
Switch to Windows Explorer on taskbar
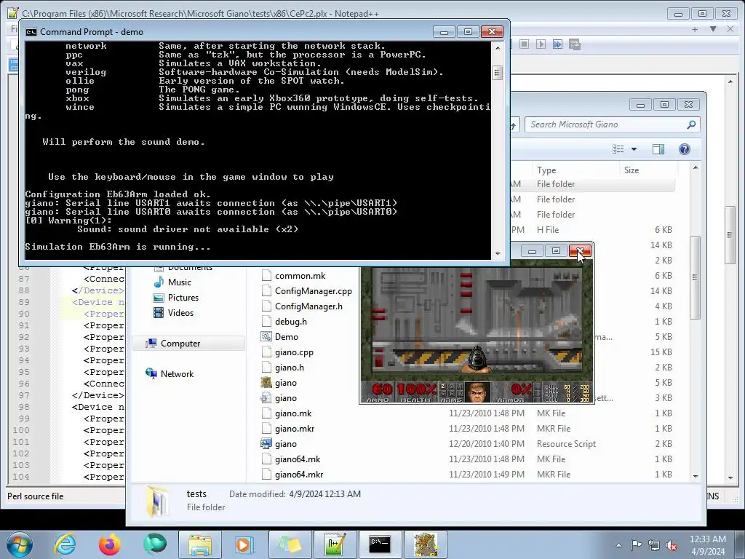click(x=201, y=544)
